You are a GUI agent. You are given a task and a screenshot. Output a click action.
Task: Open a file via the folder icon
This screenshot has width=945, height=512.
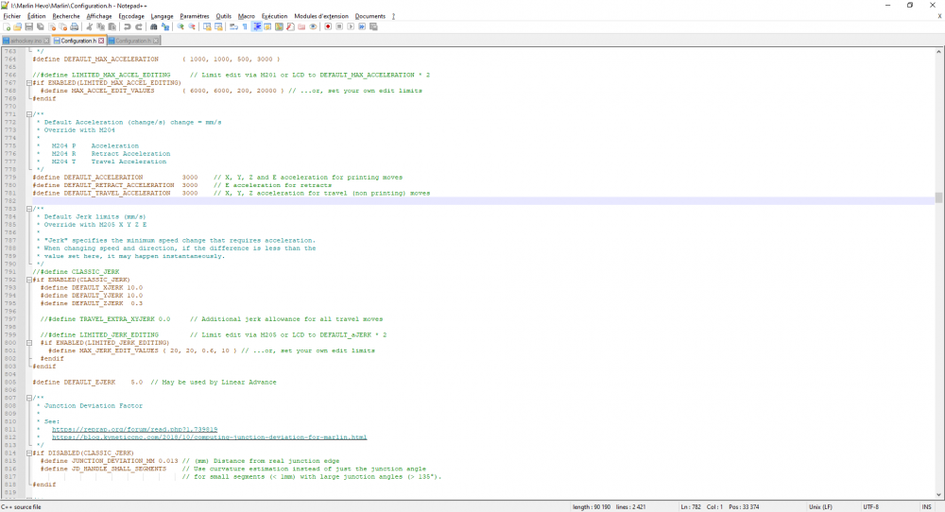(x=17, y=26)
